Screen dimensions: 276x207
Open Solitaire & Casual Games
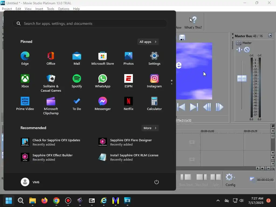(51, 83)
